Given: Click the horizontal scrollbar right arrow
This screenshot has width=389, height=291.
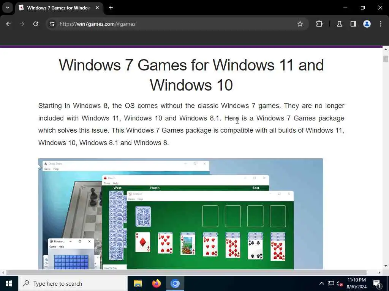Looking at the screenshot, I should (380, 272).
